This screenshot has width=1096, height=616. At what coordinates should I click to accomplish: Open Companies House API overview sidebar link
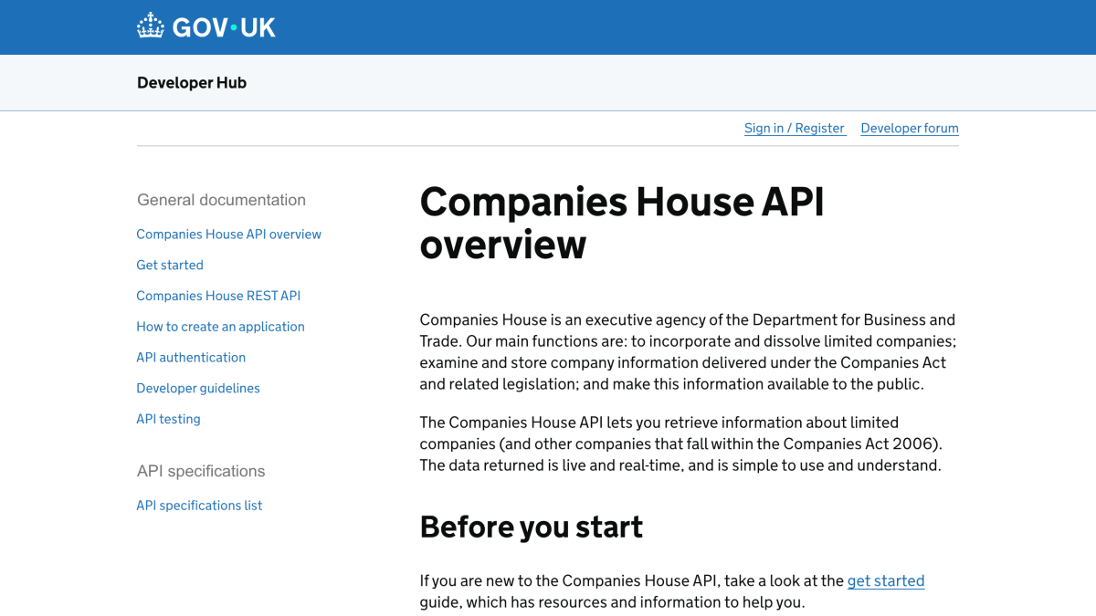228,235
